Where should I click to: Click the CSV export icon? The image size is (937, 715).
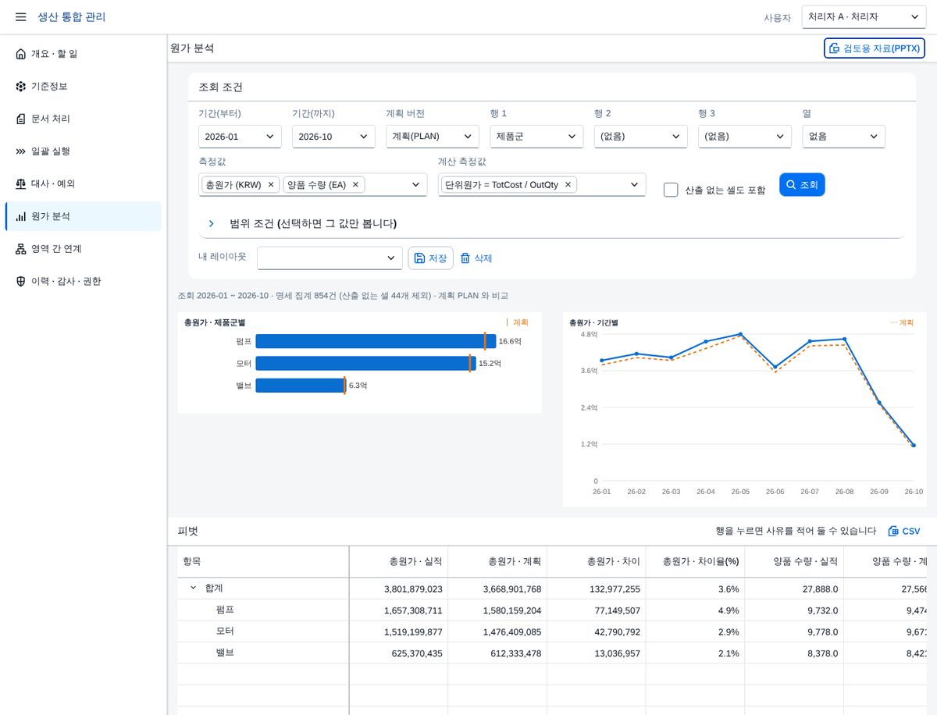coord(893,532)
